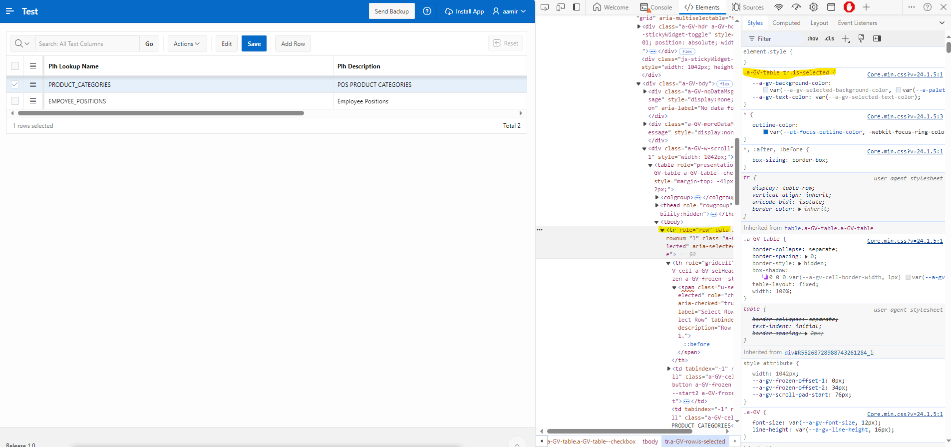Open row actions menu for PRODUCT_CATEGORIES row

33,84
